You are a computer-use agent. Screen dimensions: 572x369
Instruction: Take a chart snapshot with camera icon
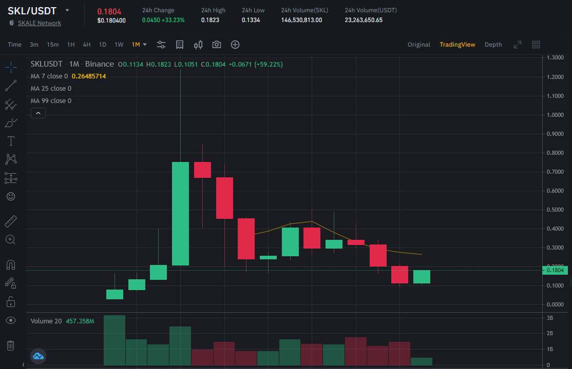[x=217, y=45]
